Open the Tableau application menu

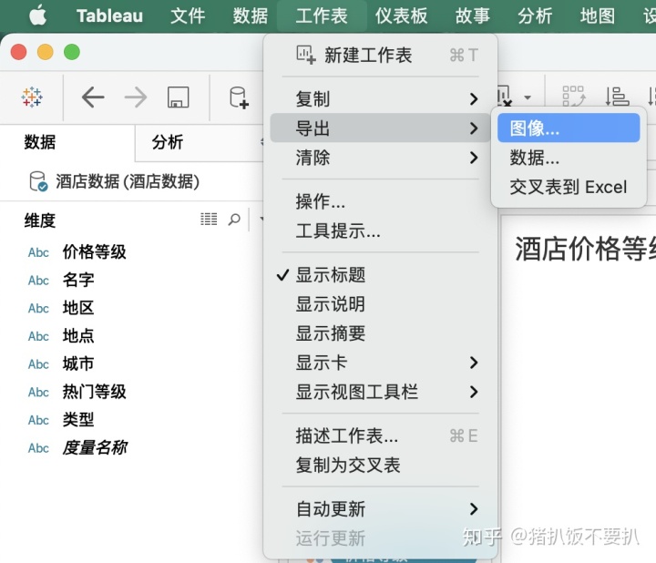click(x=109, y=15)
